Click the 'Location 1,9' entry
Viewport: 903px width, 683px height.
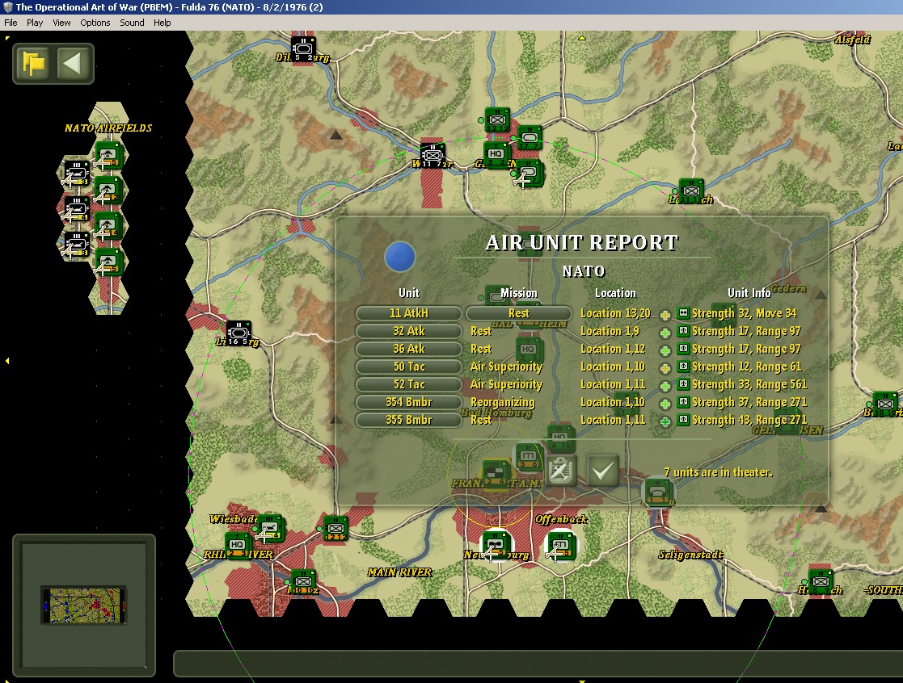[610, 331]
